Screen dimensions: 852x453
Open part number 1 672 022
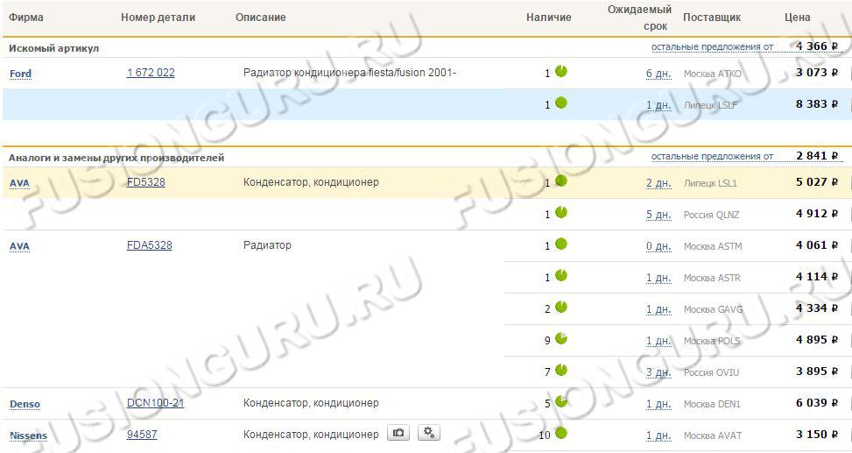151,73
